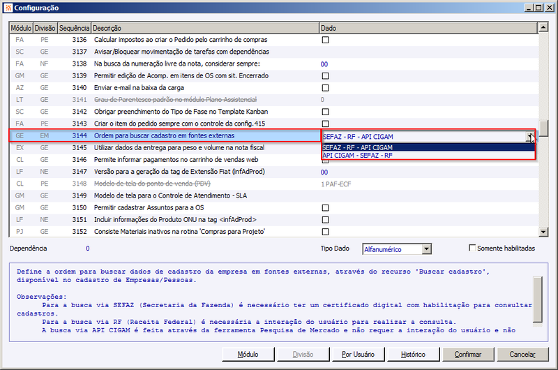Click the value 00 for sequence 3147
The image size is (558, 370).
pos(324,172)
